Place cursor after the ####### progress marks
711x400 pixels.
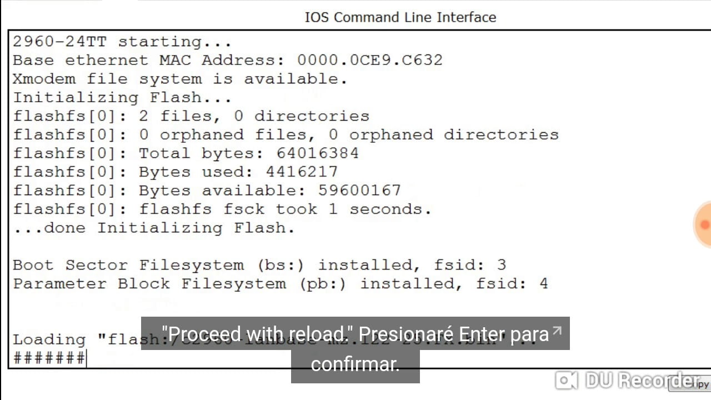[87, 358]
